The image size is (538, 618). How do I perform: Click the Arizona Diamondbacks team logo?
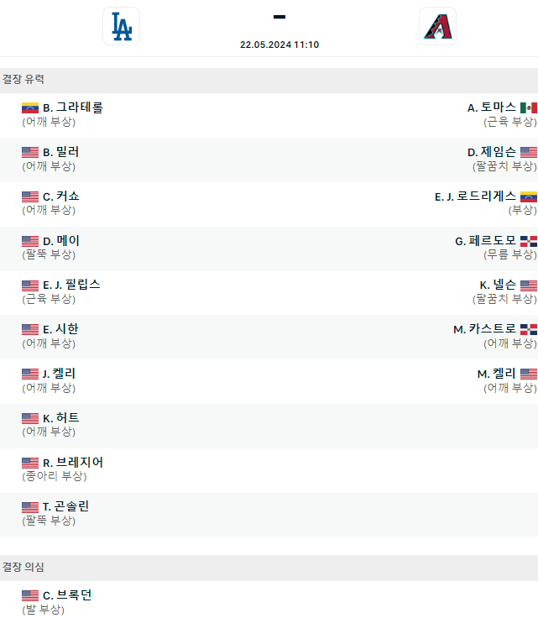click(437, 26)
